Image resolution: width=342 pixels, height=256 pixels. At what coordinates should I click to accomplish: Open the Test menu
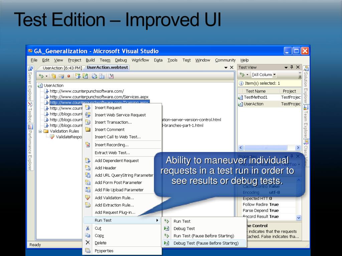coord(186,60)
